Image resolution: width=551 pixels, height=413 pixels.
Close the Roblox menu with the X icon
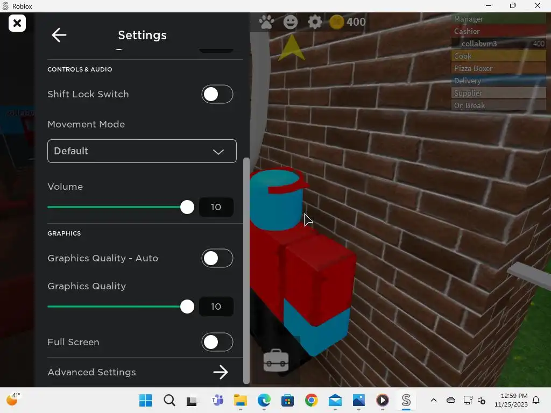pyautogui.click(x=17, y=23)
